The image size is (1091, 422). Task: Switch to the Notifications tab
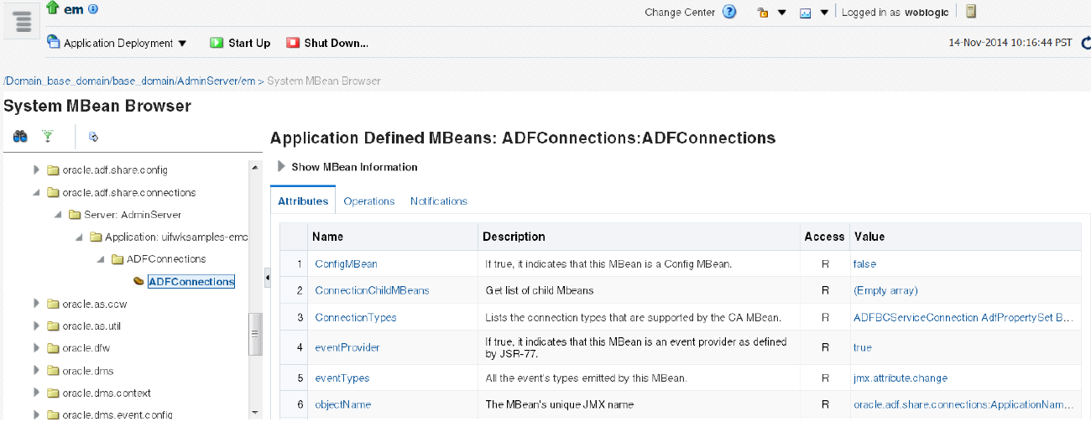pyautogui.click(x=438, y=201)
